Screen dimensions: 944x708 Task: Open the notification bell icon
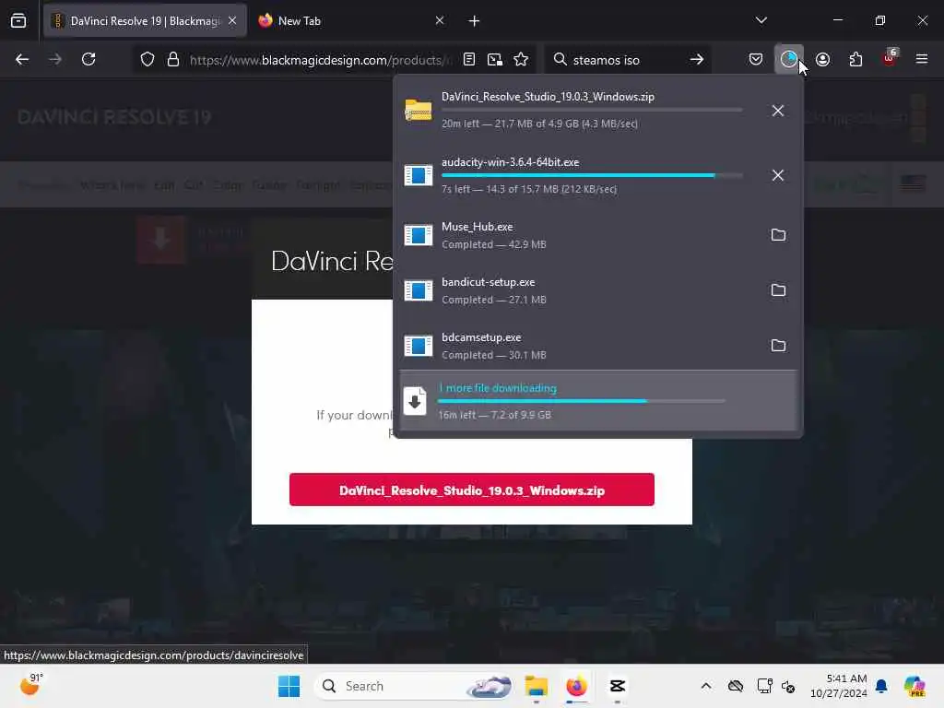tap(881, 686)
